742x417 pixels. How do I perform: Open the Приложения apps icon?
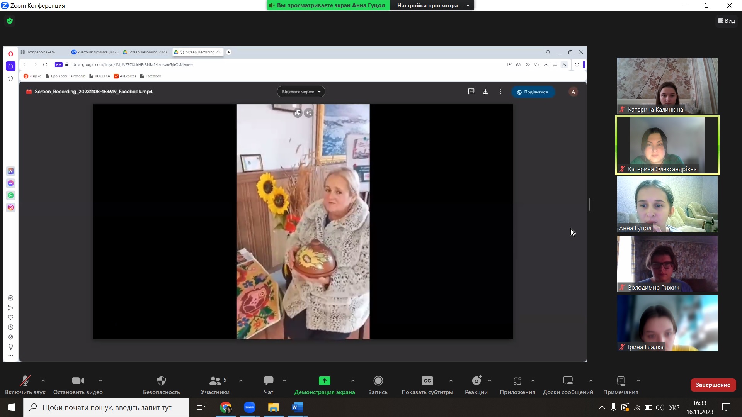(517, 381)
